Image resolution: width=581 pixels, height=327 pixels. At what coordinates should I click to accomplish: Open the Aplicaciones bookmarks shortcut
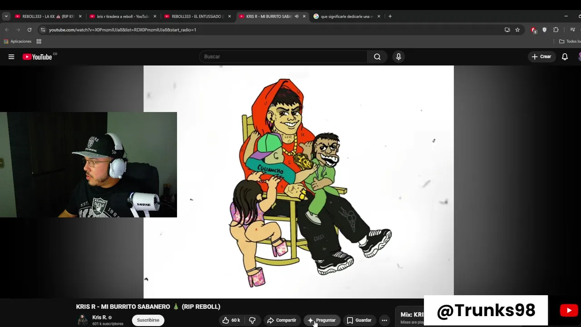pos(18,41)
